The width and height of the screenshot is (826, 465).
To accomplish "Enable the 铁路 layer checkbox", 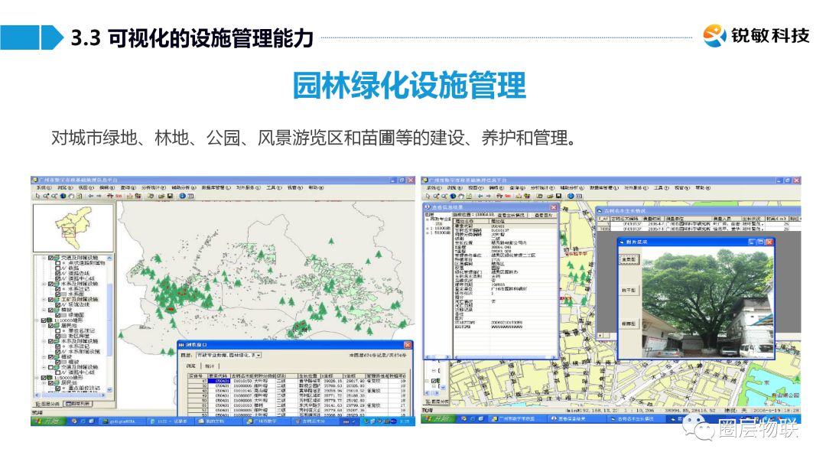I will click(x=58, y=268).
